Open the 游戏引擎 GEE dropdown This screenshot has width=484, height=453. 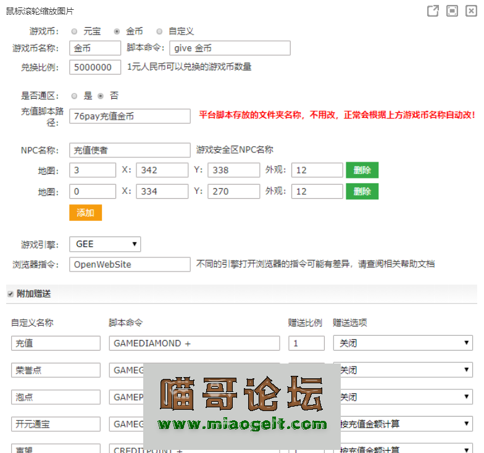[x=105, y=244]
